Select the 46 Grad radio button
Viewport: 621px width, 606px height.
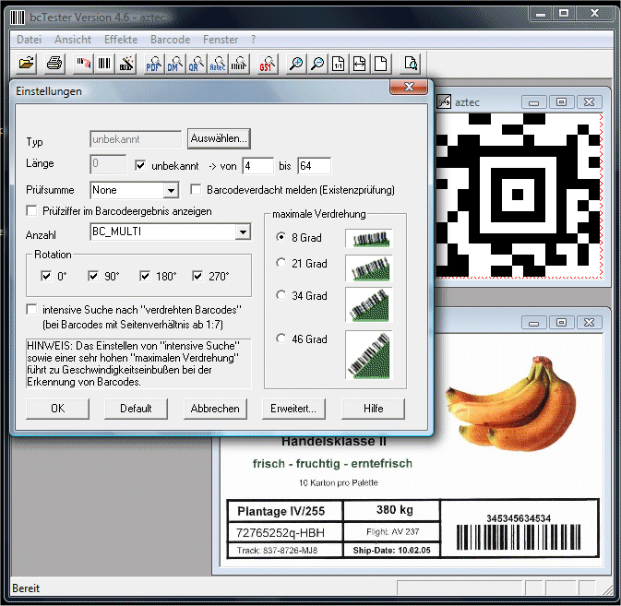pyautogui.click(x=281, y=339)
